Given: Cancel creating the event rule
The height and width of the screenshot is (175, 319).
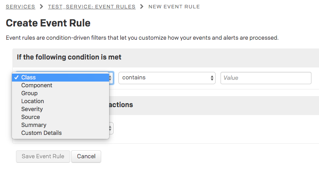Looking at the screenshot, I should (x=86, y=156).
